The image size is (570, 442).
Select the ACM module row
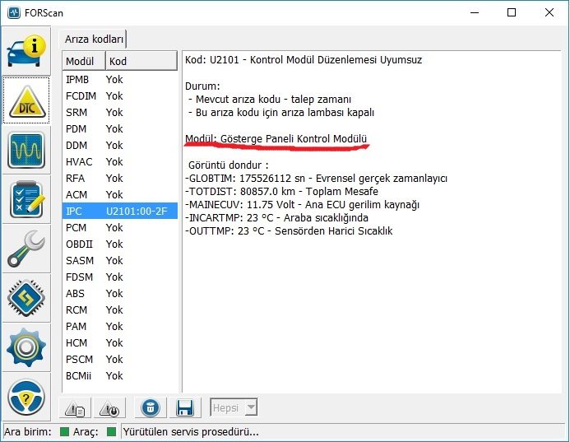(x=119, y=194)
